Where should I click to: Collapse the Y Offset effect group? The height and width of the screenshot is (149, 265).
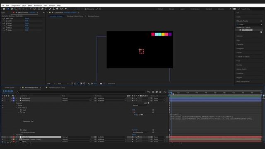click(x=2, y=28)
